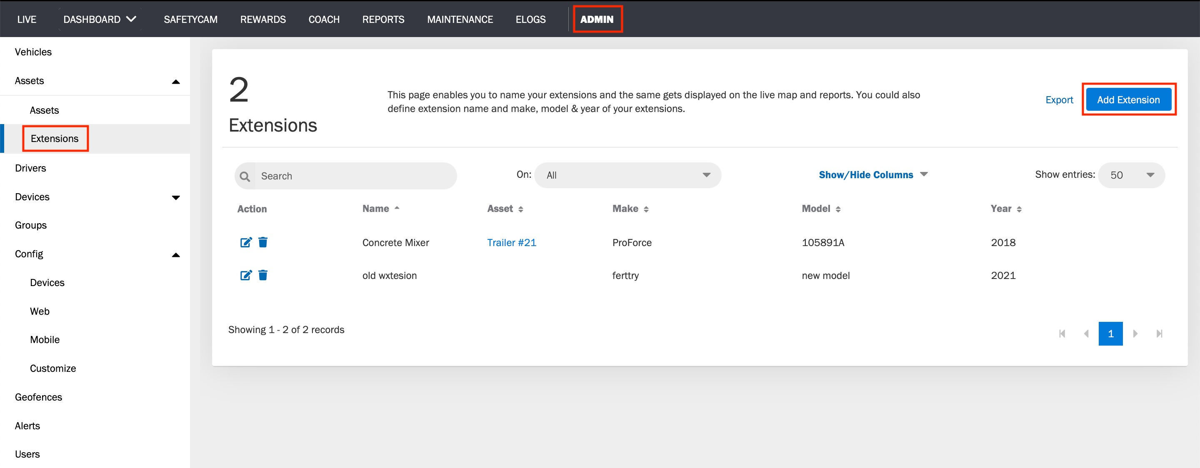Go to the last page of records

1160,334
